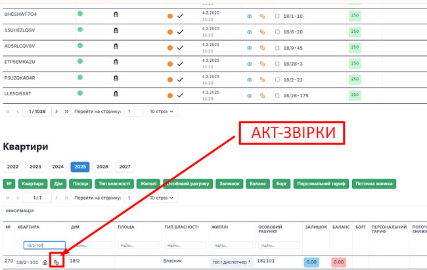This screenshot has width=427, height=270.
Task: Click the Квартира filter field containing 18/2-101
Action: point(45,245)
